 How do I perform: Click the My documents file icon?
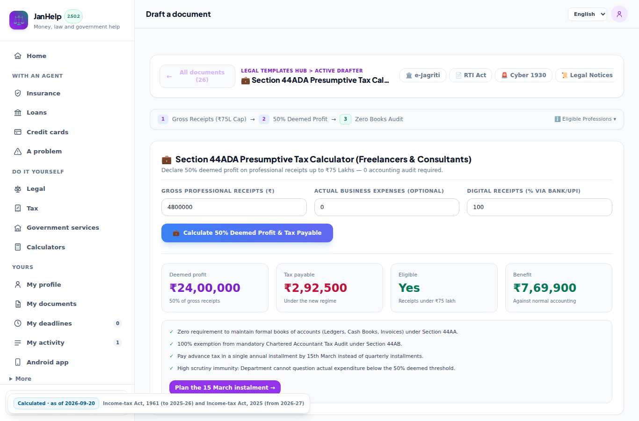[18, 304]
